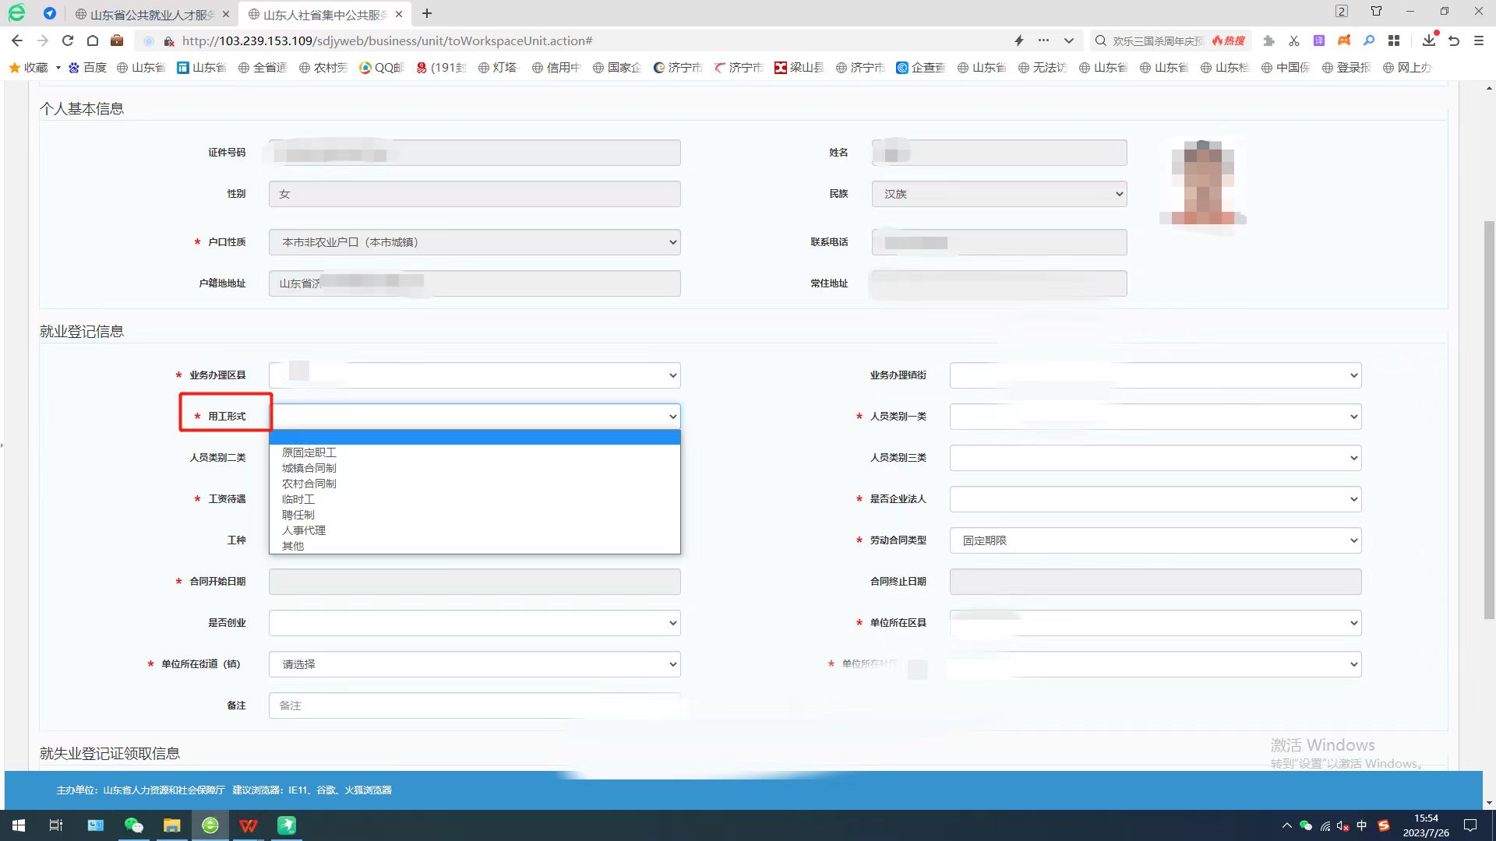Image resolution: width=1496 pixels, height=841 pixels.
Task: Open the 人员类别一类 dropdown
Action: (1156, 417)
